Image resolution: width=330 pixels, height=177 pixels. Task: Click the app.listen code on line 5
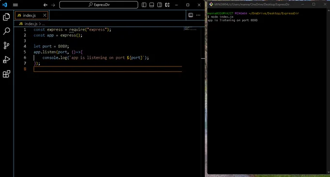point(58,52)
